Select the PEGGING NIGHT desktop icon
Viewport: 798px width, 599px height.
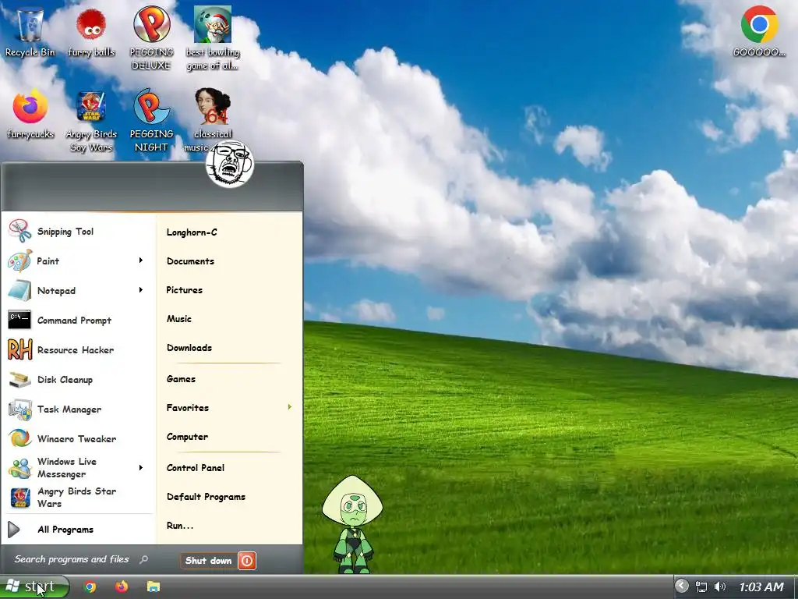click(x=152, y=121)
